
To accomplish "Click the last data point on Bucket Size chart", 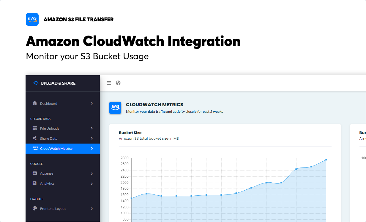I will pyautogui.click(x=326, y=160).
